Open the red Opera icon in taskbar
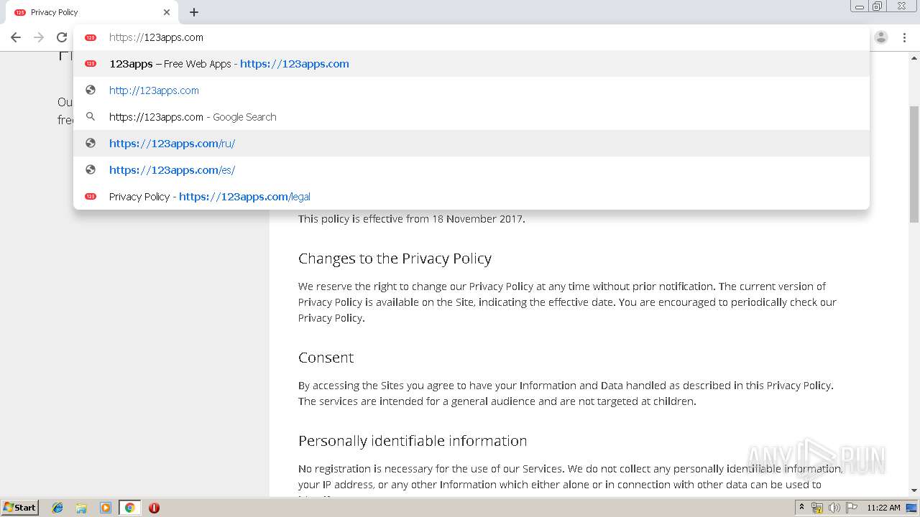 pos(154,508)
